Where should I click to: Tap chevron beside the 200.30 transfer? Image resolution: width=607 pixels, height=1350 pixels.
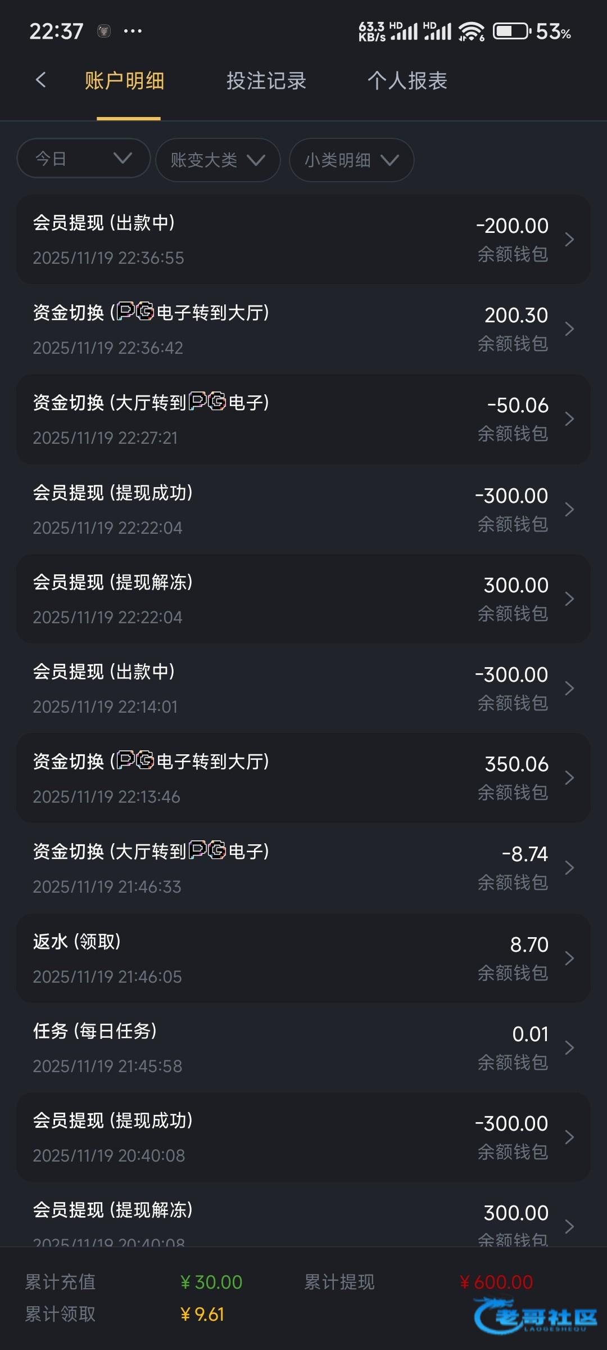tap(569, 329)
